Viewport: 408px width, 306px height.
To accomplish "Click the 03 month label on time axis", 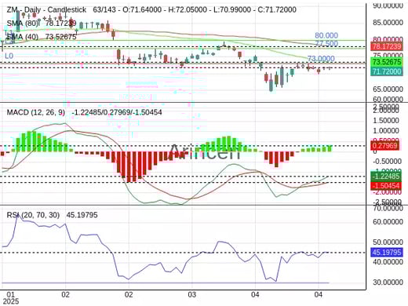I will tap(191, 295).
